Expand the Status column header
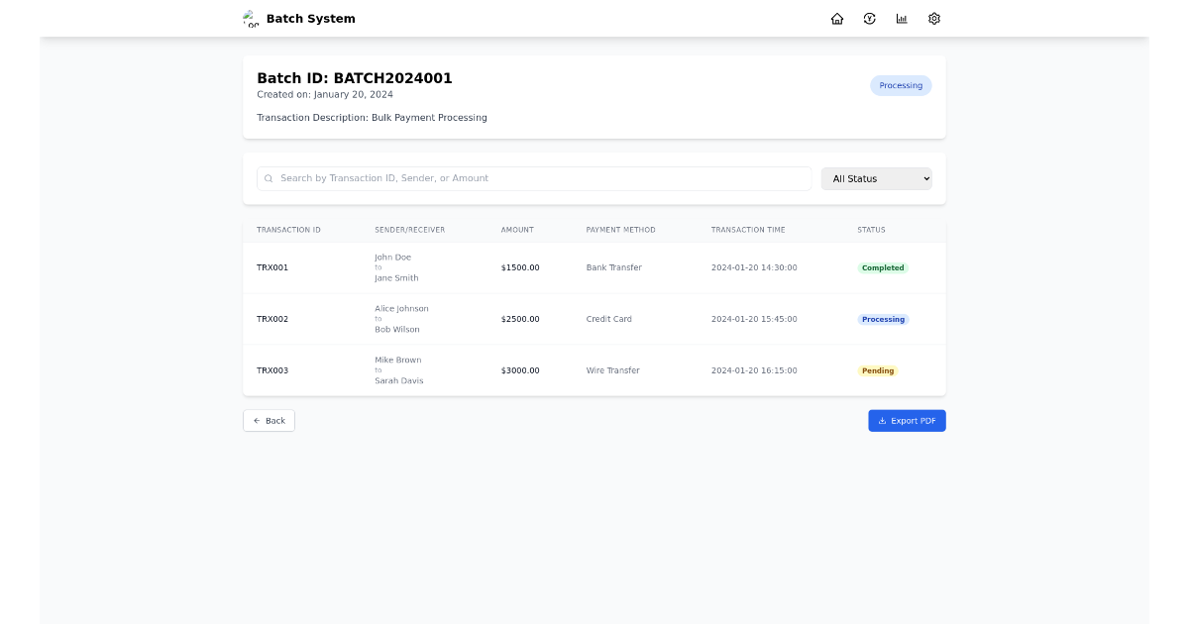This screenshot has width=1189, height=624. point(871,229)
